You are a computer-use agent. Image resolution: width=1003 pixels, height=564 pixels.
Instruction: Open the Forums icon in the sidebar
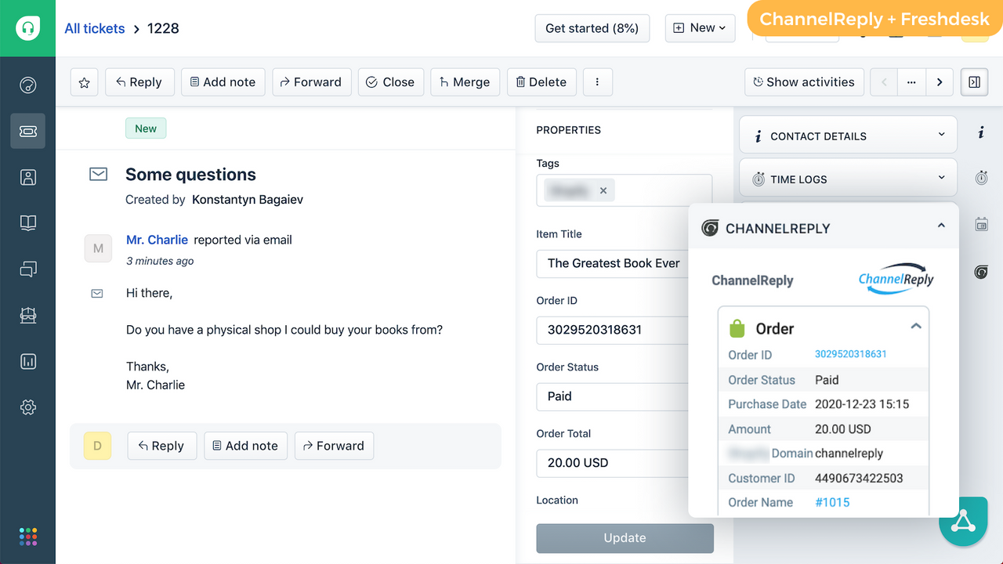tap(28, 269)
